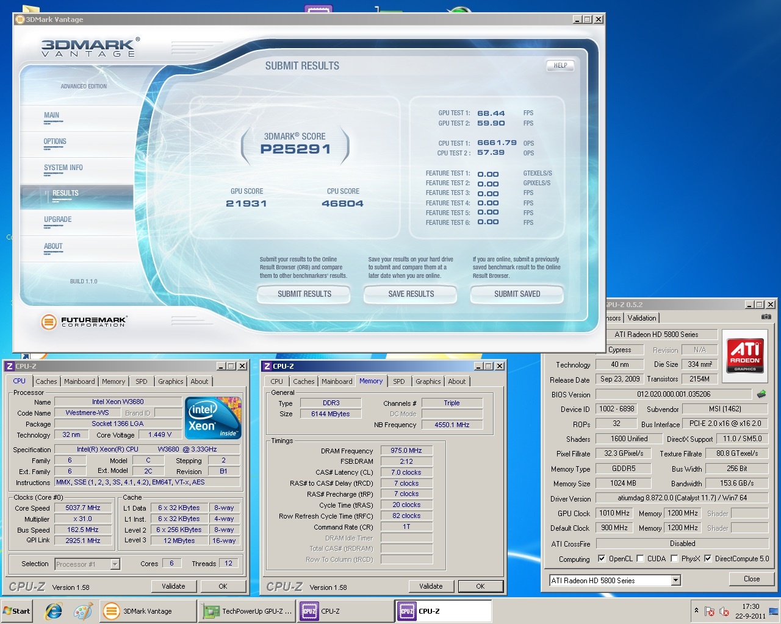
Task: Show hidden system tray icons
Action: (696, 611)
